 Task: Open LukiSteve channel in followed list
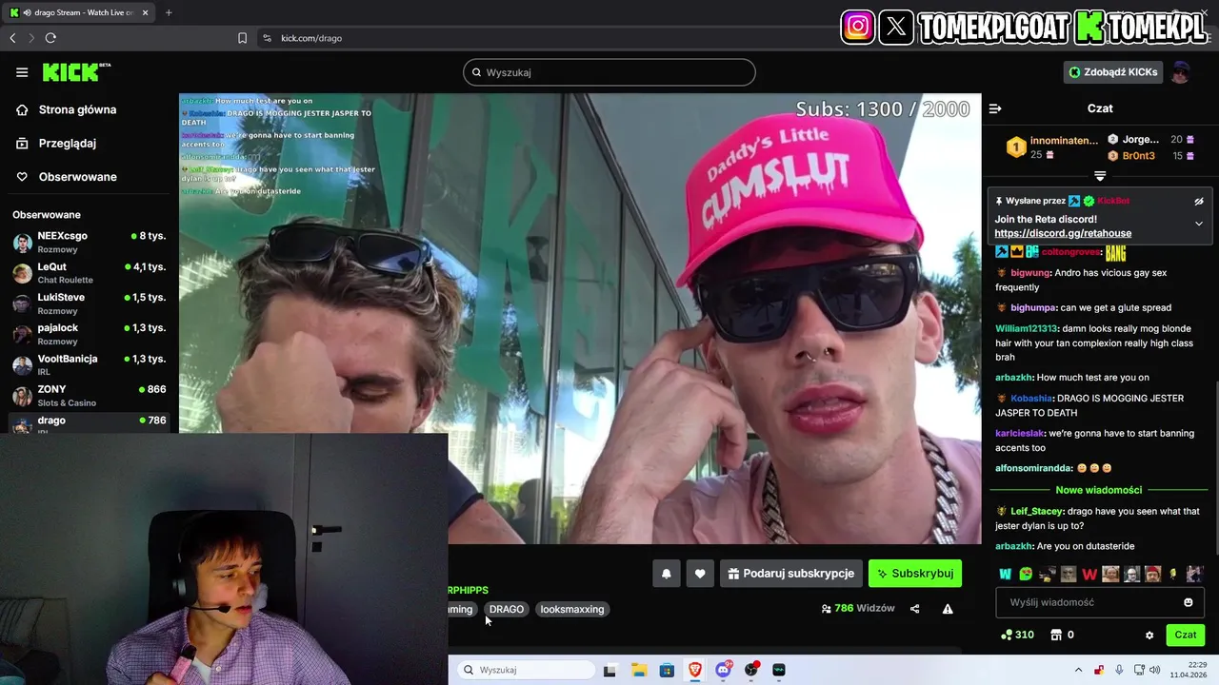pos(90,303)
